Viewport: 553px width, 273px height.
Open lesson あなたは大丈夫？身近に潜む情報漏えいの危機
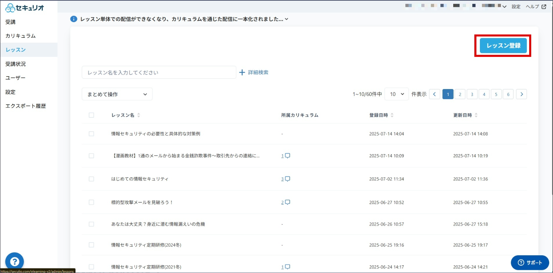(x=158, y=224)
